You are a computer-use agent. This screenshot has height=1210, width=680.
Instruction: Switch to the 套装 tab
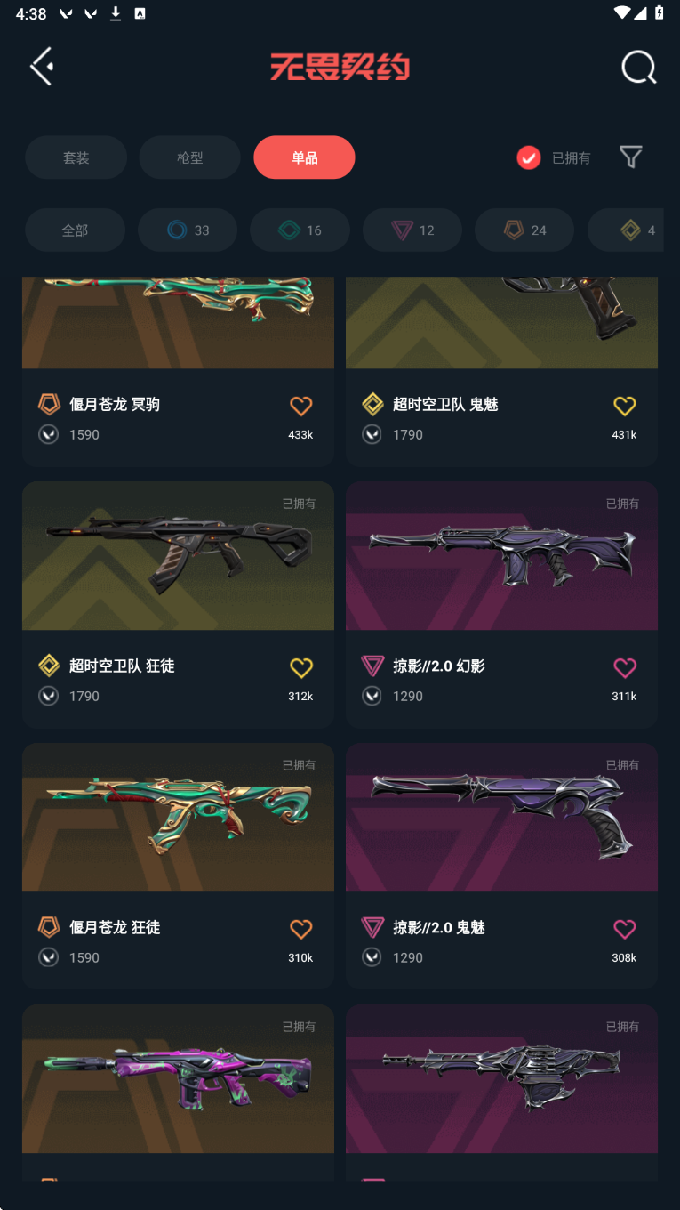[76, 157]
